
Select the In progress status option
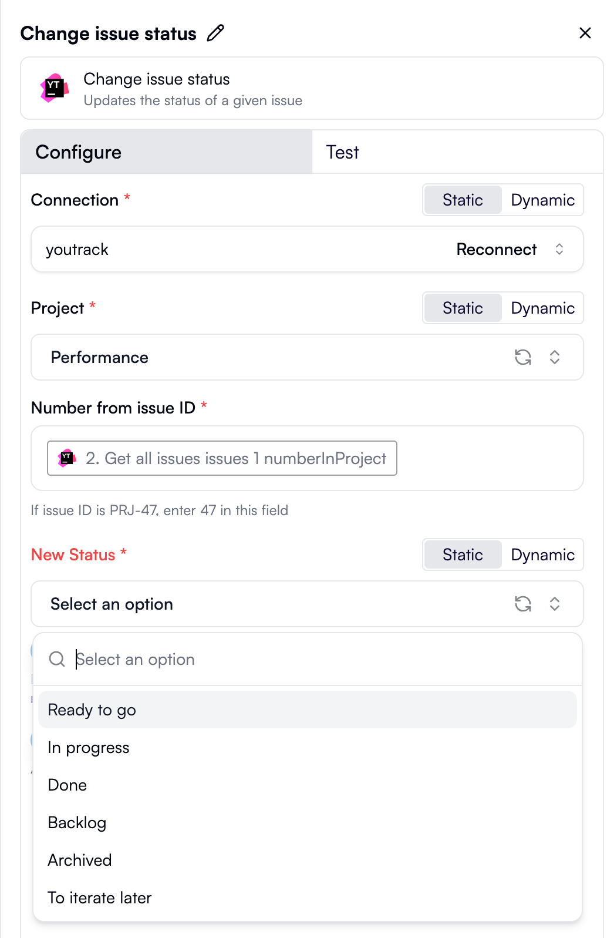tap(89, 747)
